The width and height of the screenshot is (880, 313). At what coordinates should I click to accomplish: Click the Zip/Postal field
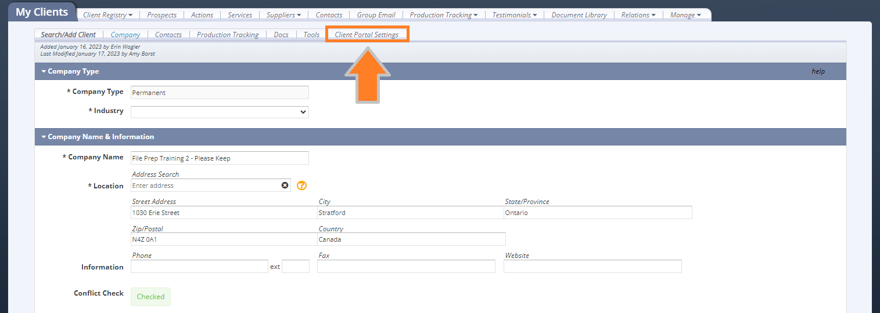pos(224,239)
